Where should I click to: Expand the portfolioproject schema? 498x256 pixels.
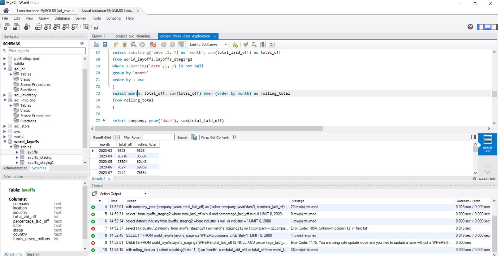[x=5, y=58]
